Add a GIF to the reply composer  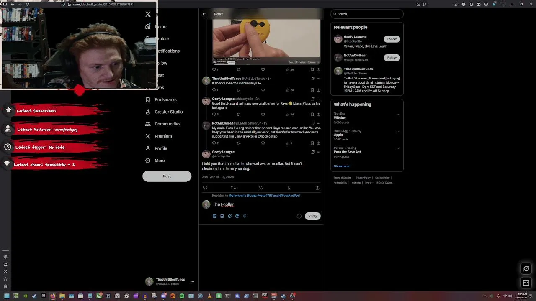click(222, 216)
